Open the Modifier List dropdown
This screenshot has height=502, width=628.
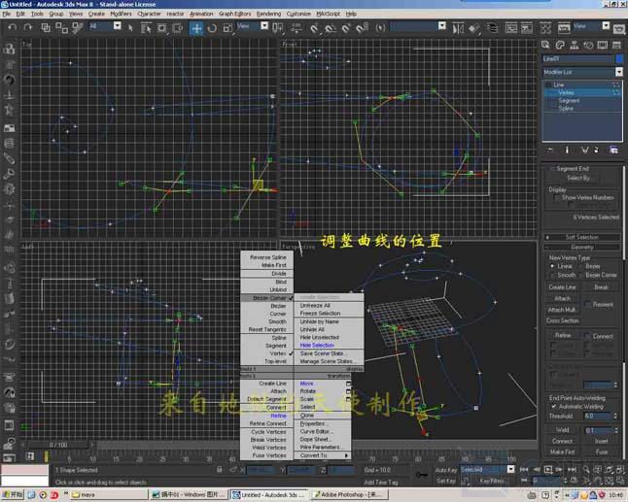619,72
